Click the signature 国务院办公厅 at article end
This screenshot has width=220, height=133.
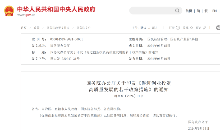pyautogui.click(x=198, y=122)
